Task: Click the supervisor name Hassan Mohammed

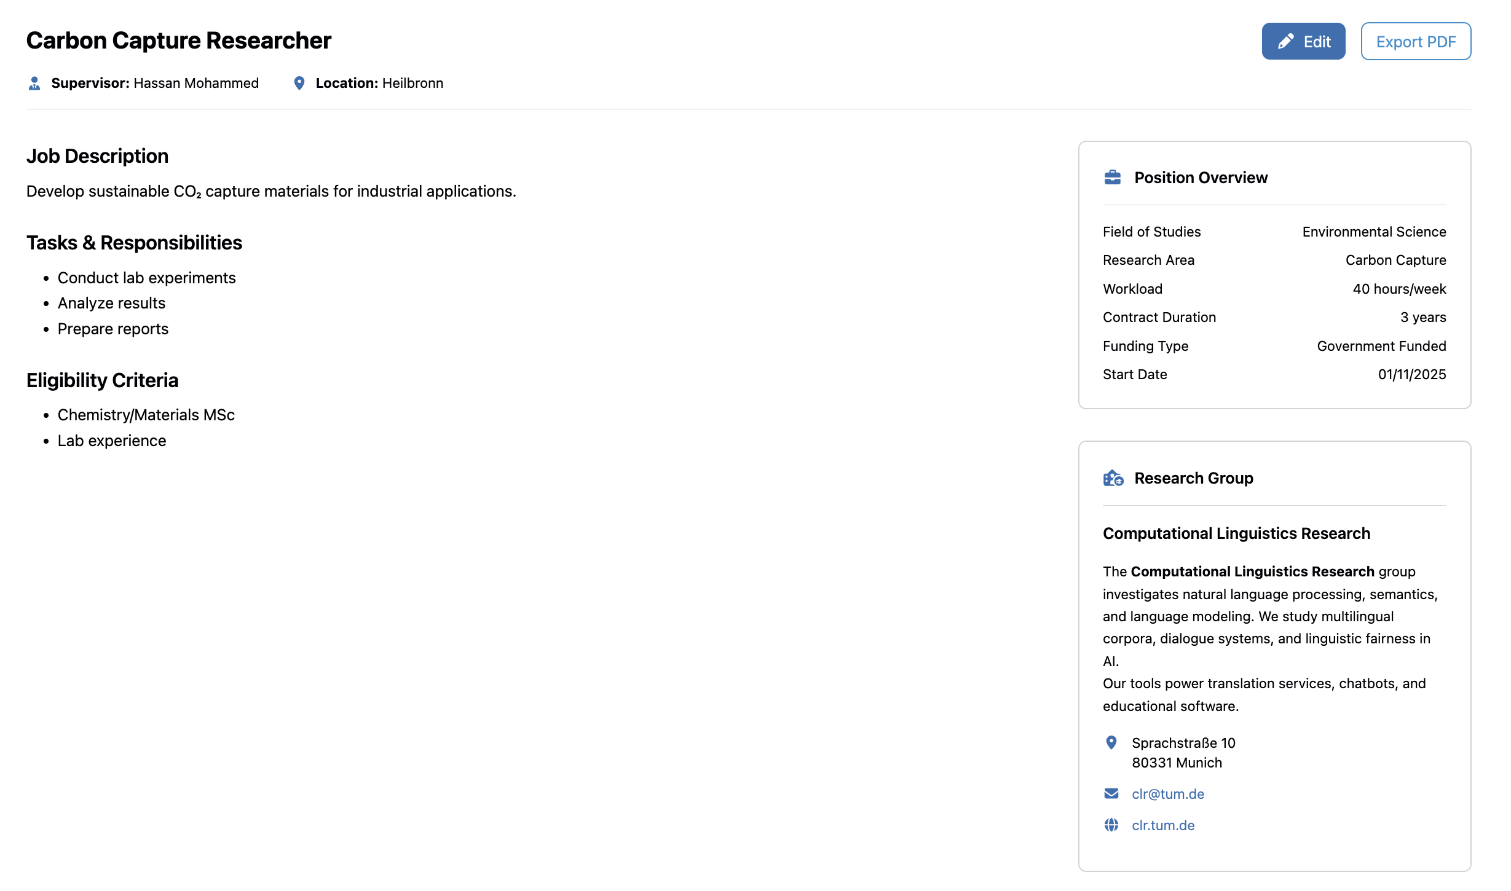Action: click(195, 83)
